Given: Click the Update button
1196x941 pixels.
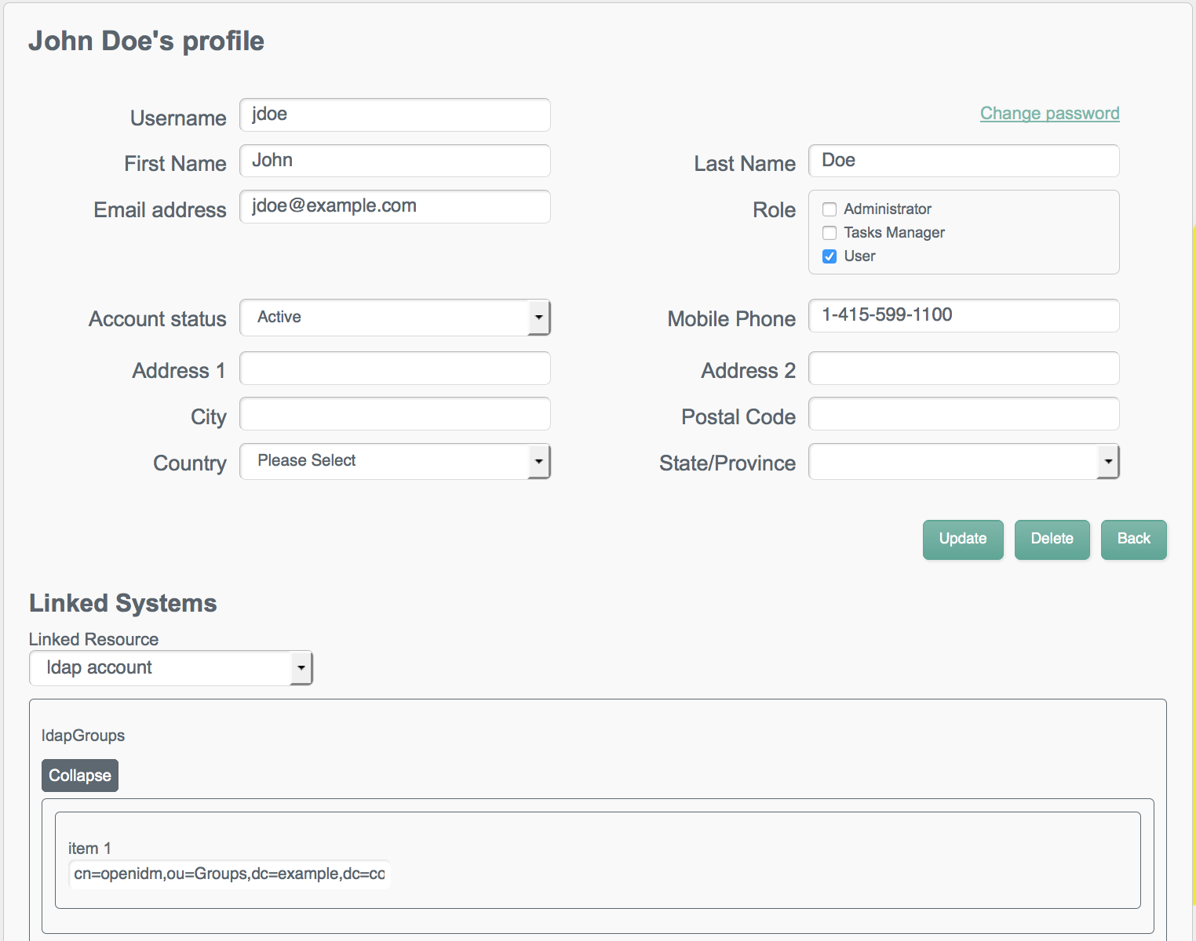Looking at the screenshot, I should point(963,540).
